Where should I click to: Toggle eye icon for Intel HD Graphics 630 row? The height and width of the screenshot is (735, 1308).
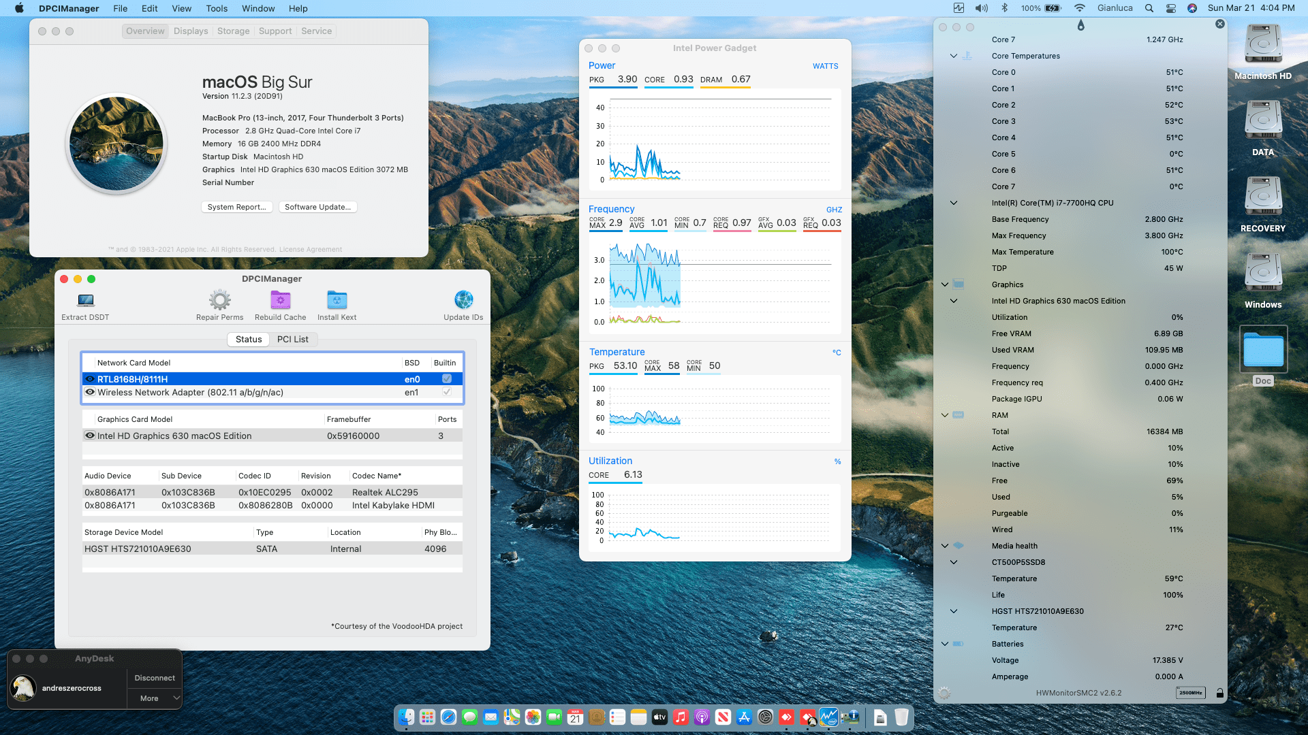89,436
